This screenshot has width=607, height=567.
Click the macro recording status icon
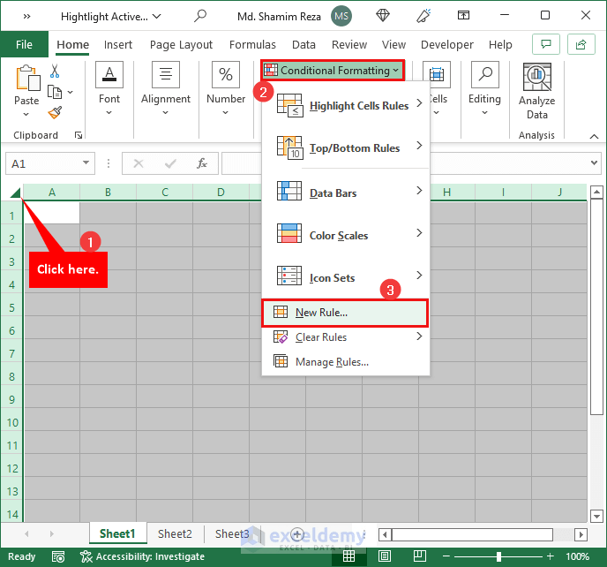click(58, 556)
